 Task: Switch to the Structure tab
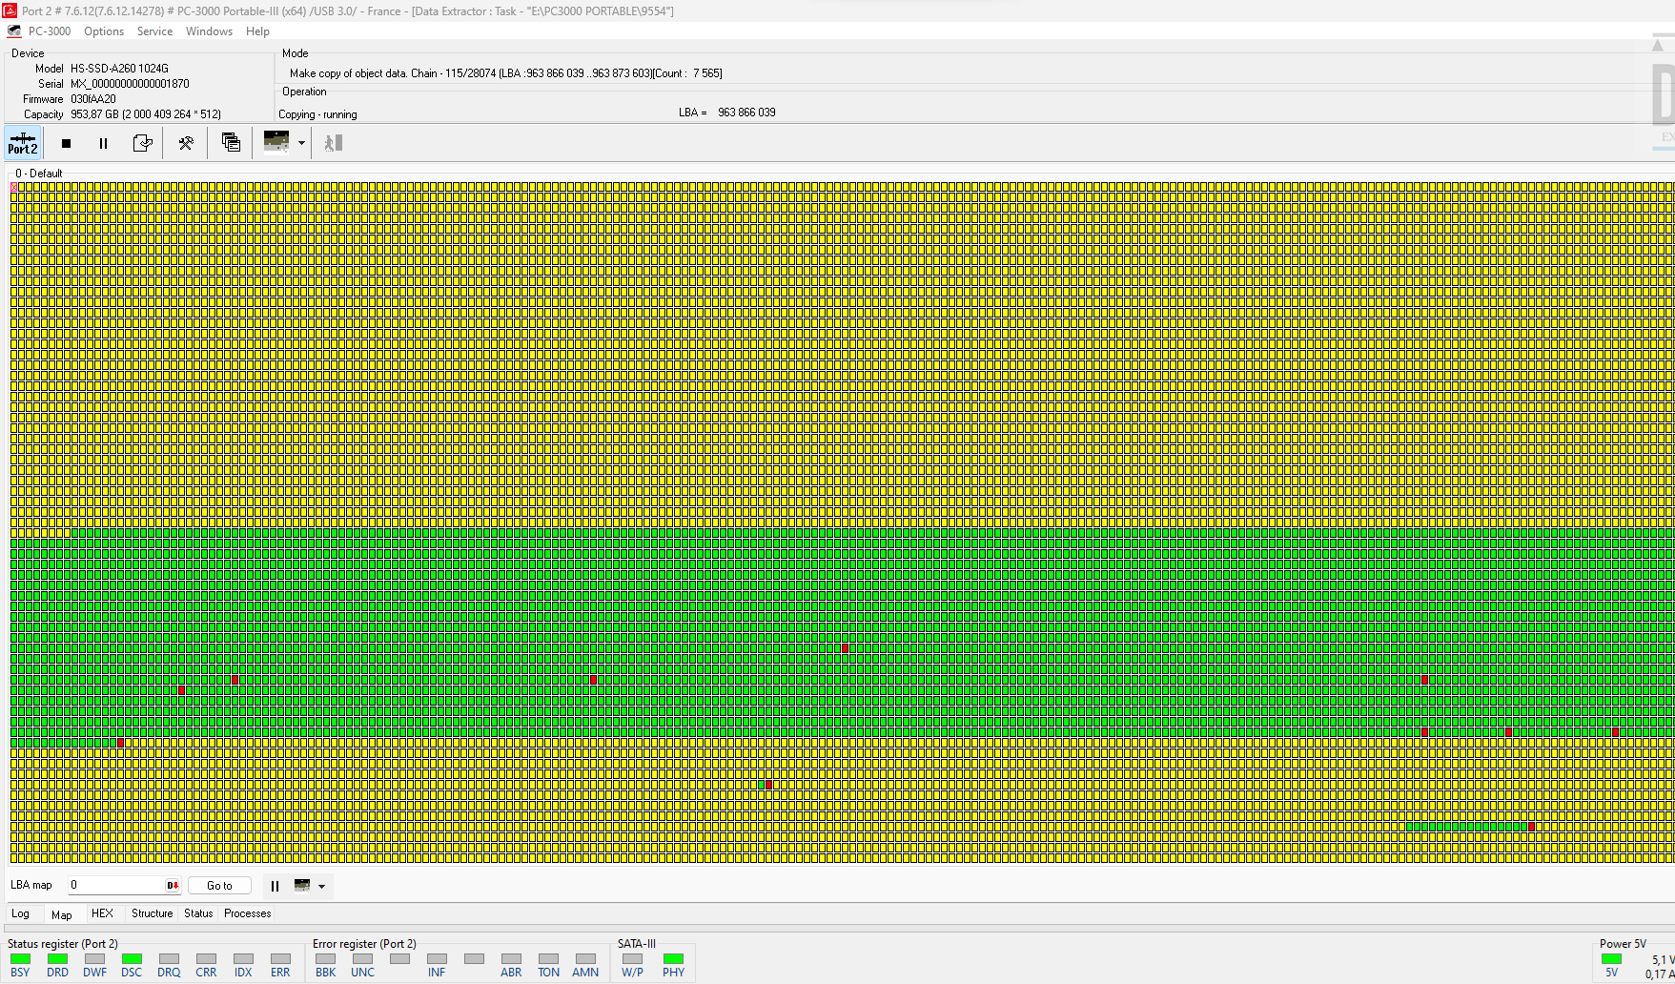tap(152, 913)
